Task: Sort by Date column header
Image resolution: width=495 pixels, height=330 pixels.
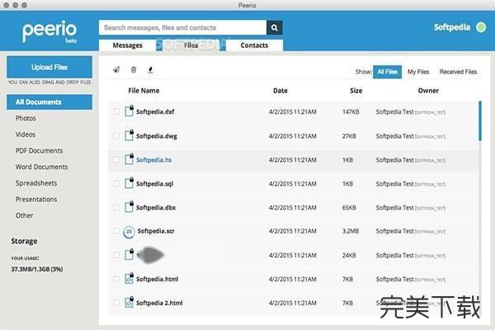Action: coord(280,91)
